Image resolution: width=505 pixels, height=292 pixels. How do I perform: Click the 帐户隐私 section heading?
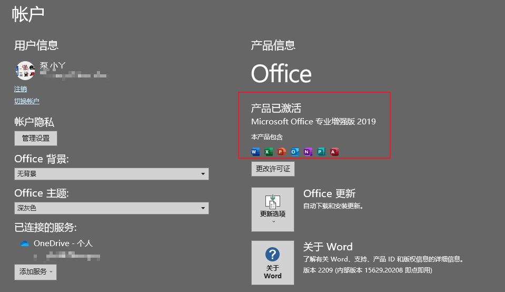pos(34,122)
